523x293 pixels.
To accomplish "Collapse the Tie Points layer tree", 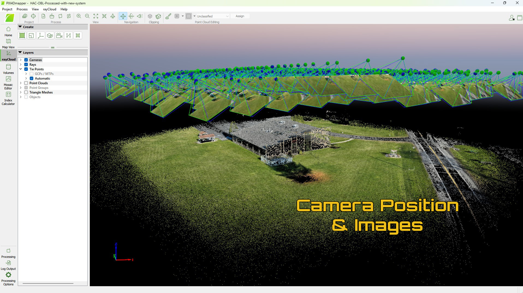I will [21, 69].
